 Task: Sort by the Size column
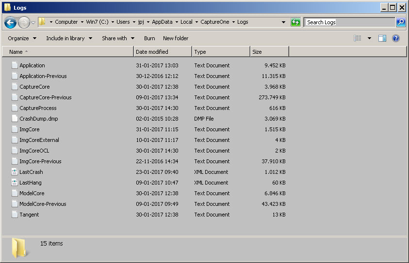pyautogui.click(x=269, y=51)
